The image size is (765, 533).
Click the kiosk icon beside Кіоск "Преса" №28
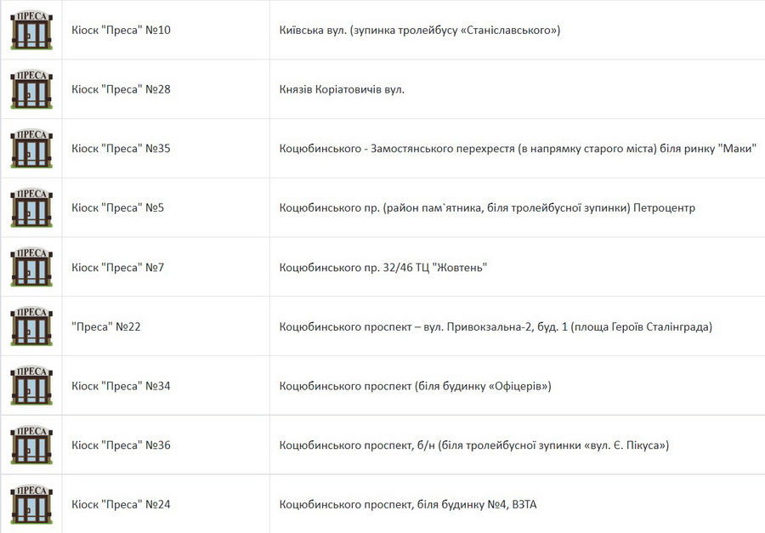31,89
